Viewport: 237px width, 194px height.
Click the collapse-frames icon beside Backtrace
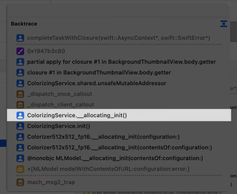(x=224, y=24)
